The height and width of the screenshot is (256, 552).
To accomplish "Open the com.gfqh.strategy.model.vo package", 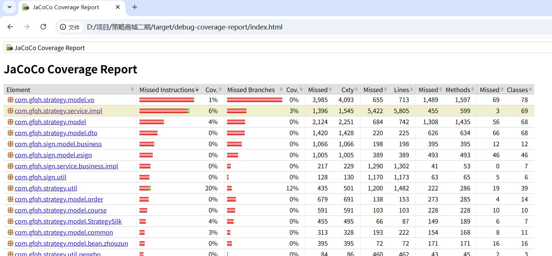I will point(54,100).
